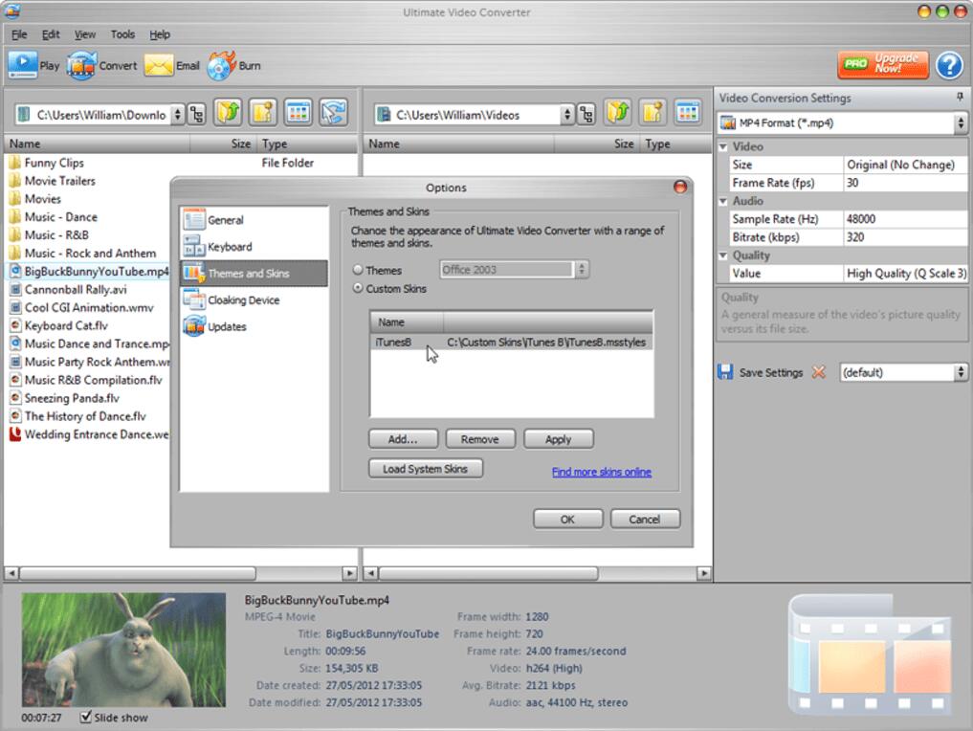The image size is (973, 731).
Task: Open the View menu
Action: pyautogui.click(x=85, y=34)
